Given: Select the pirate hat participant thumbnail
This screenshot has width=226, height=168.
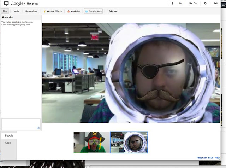Looking at the screenshot, I should pos(92,143).
